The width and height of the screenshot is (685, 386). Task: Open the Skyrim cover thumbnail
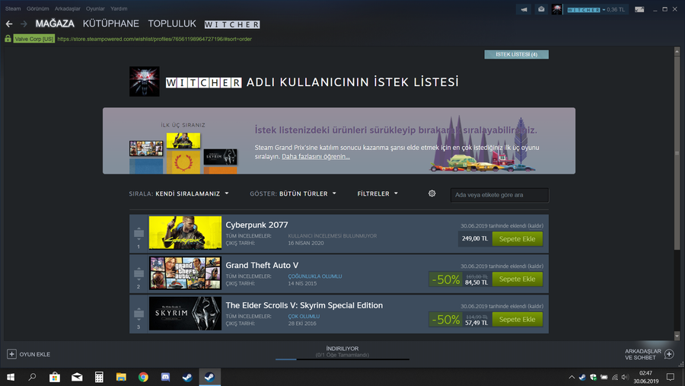(x=185, y=313)
